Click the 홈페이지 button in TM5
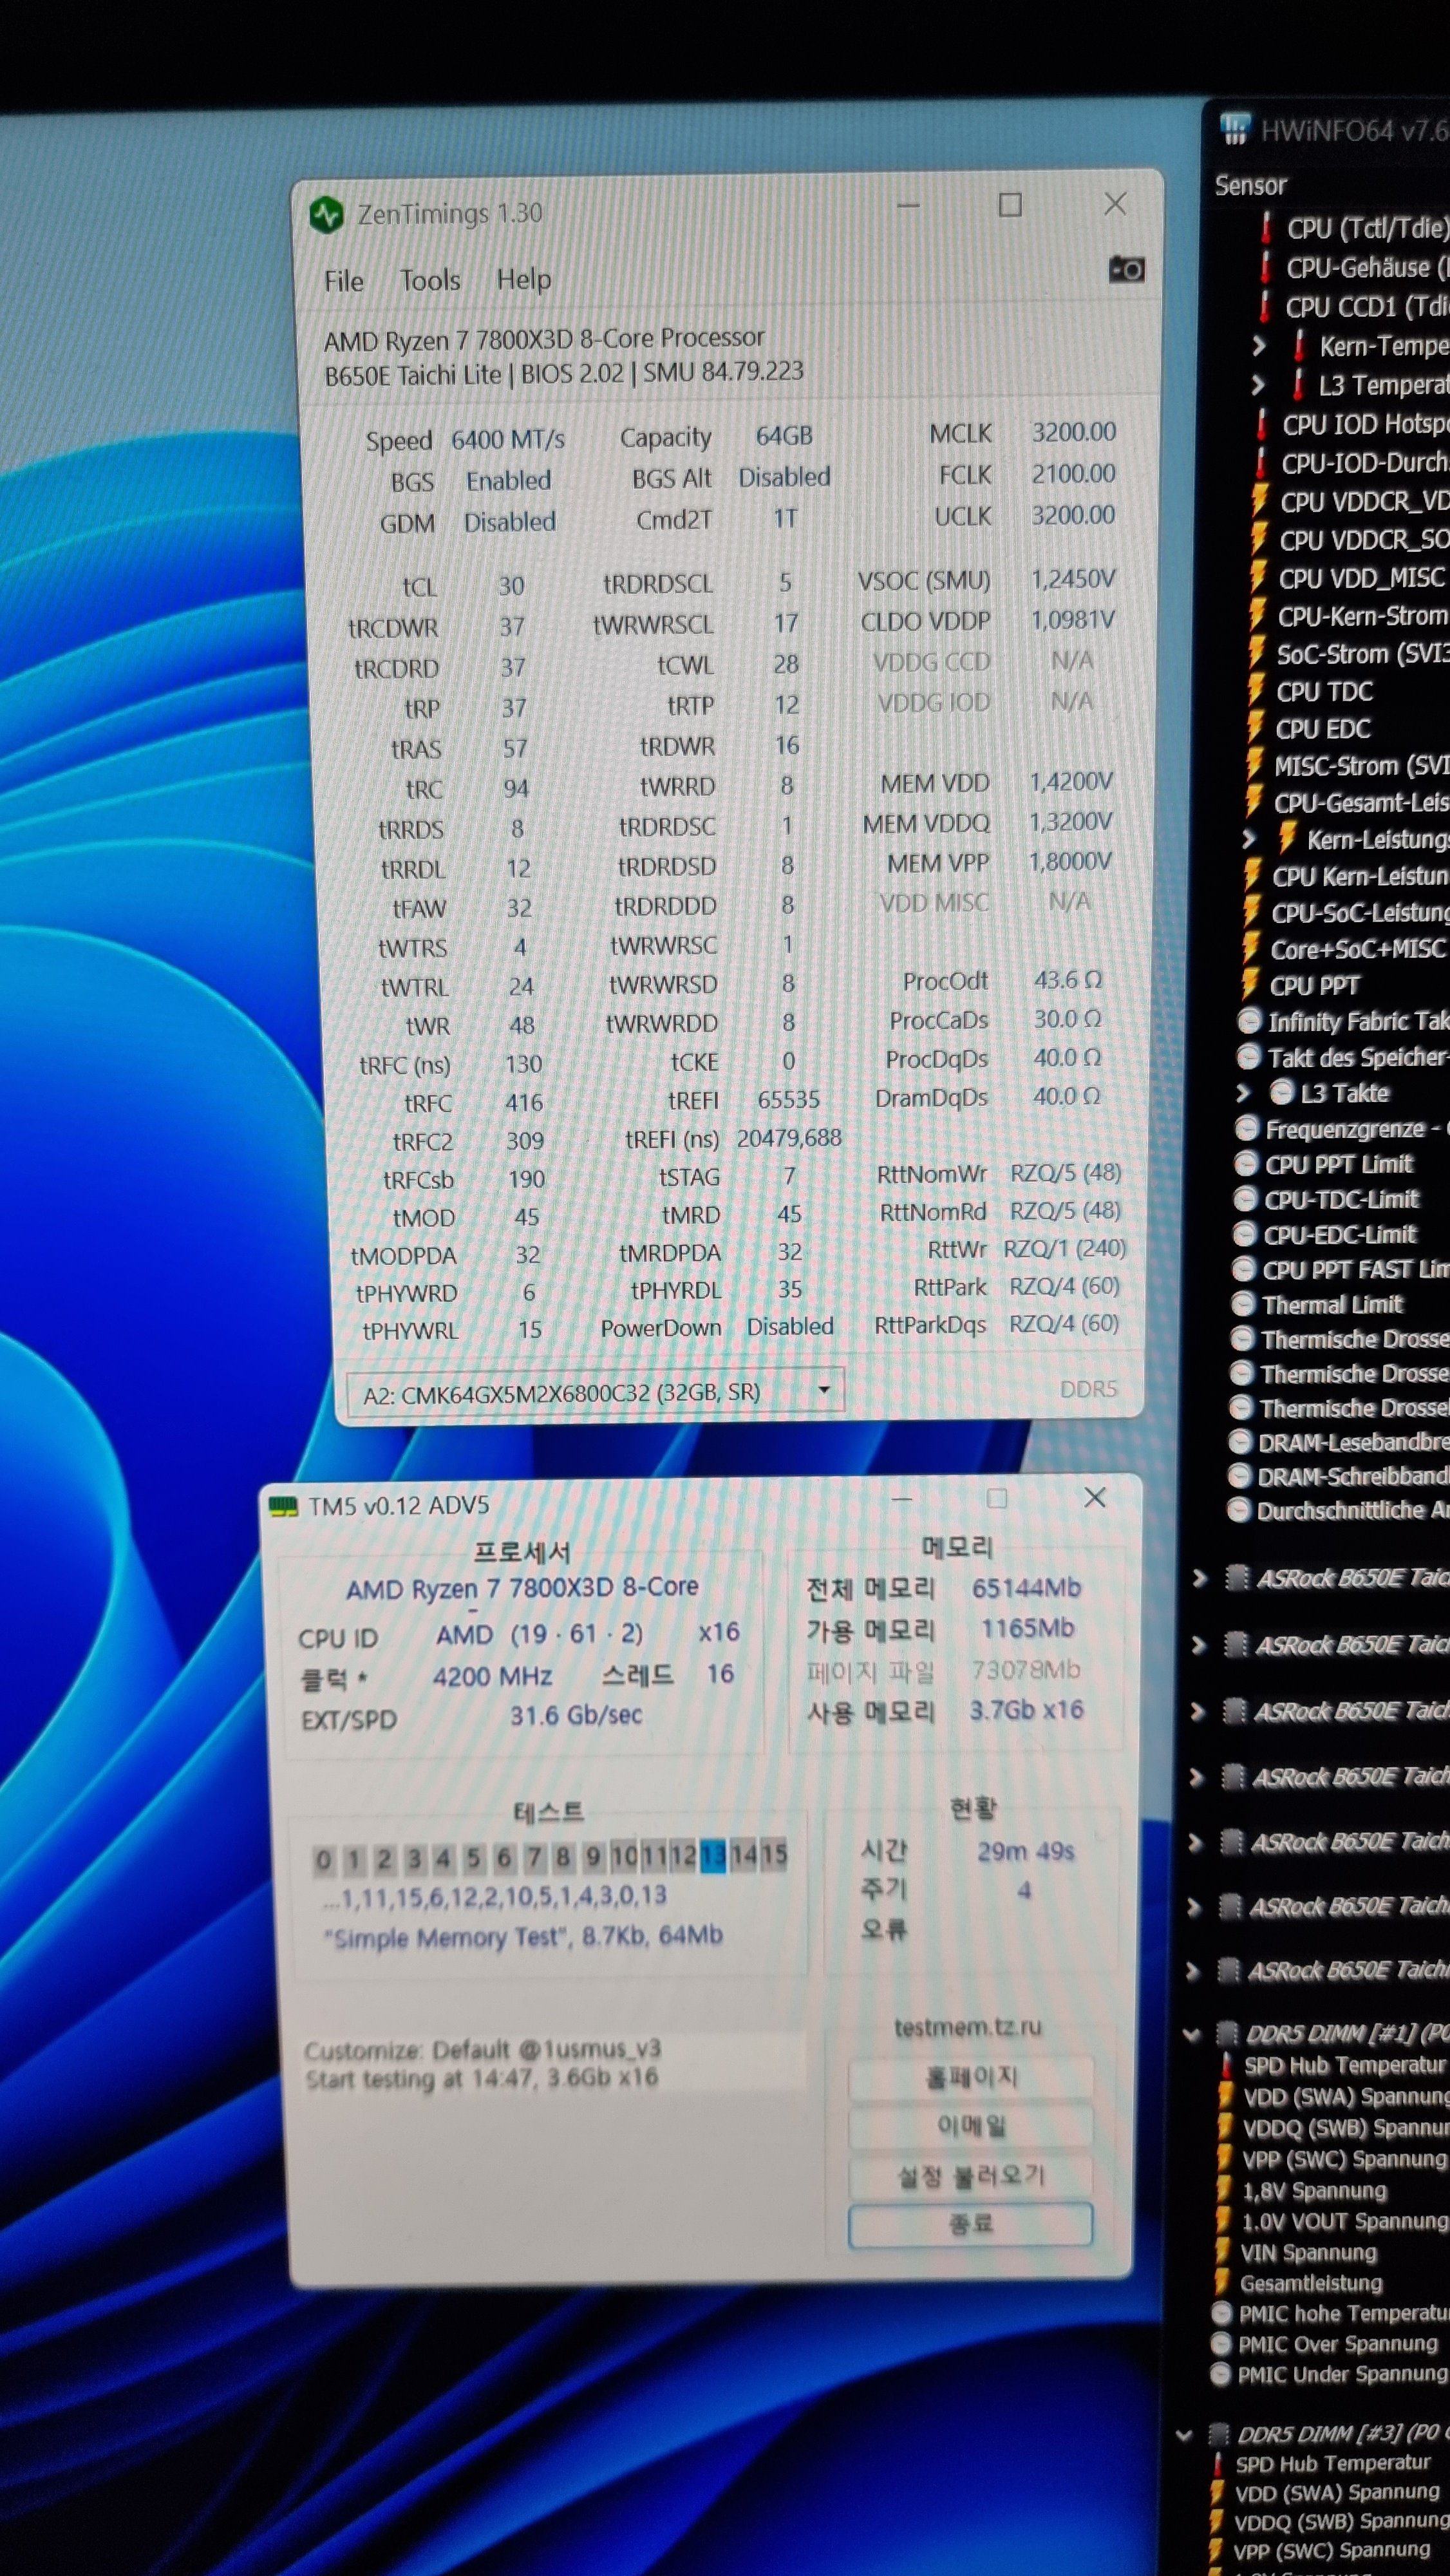The image size is (1450, 2576). (970, 2077)
